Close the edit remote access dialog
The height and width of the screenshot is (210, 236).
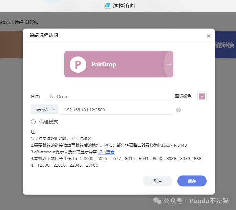click(209, 36)
